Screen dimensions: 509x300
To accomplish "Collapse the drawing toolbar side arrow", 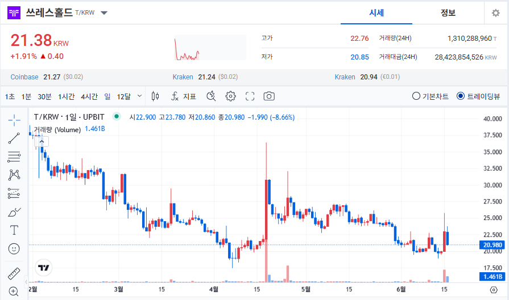I will point(26,282).
